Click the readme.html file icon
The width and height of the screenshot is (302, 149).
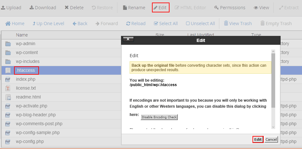click(x=8, y=97)
